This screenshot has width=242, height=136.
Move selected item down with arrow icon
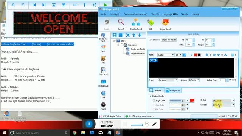pos(140,35)
